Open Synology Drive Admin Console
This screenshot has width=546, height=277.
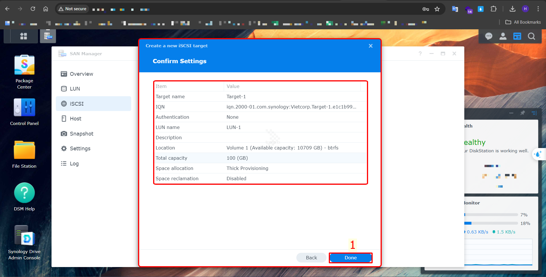pyautogui.click(x=24, y=236)
